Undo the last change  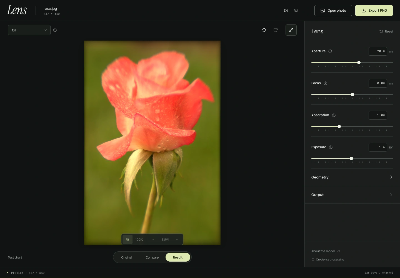click(x=264, y=30)
